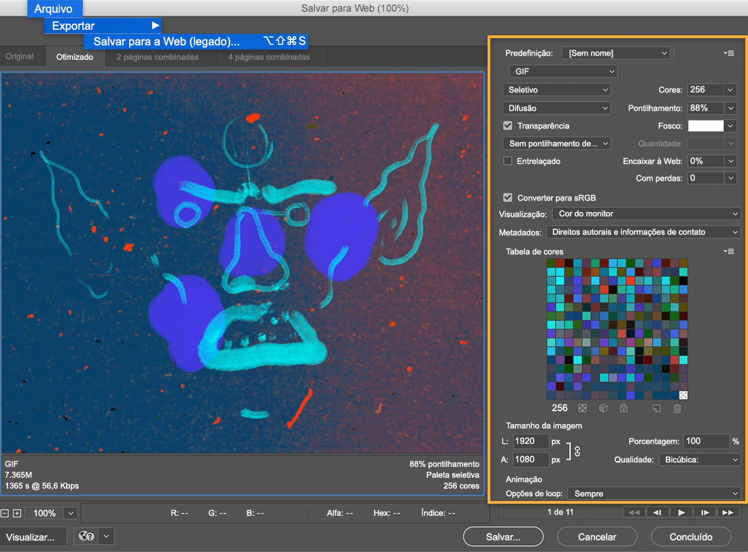Click the L width field showing 1920
The height and width of the screenshot is (552, 748).
(x=530, y=441)
